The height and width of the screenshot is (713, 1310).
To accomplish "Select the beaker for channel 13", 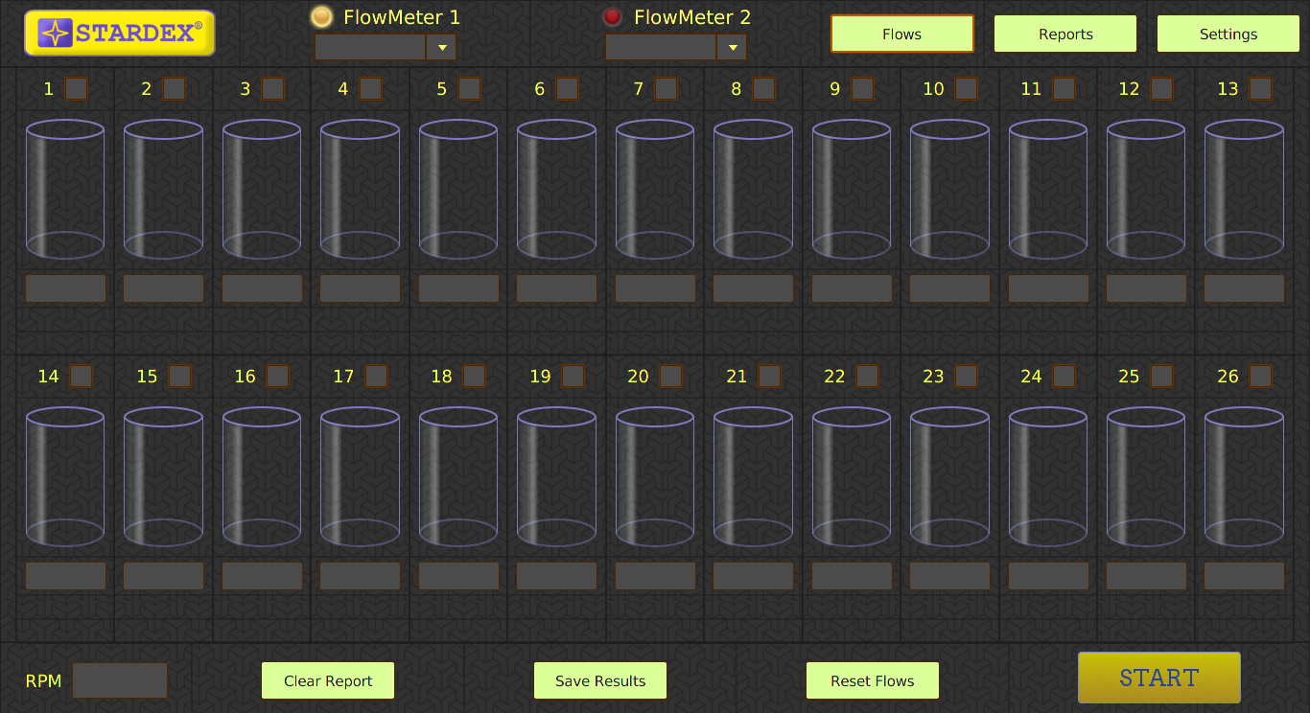I will [1245, 189].
